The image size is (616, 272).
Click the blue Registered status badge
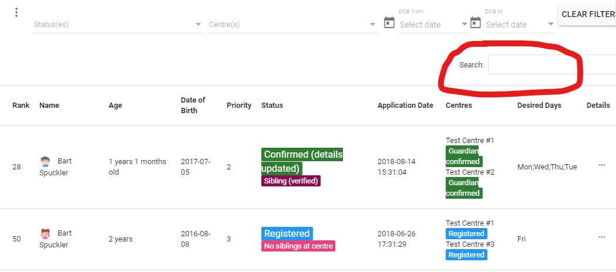coord(287,233)
